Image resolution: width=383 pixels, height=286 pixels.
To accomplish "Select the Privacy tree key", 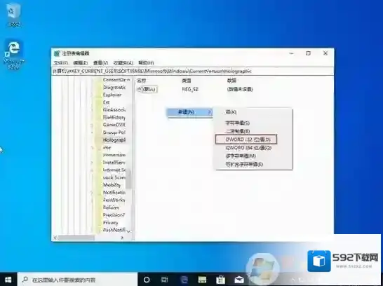I will tap(110, 223).
